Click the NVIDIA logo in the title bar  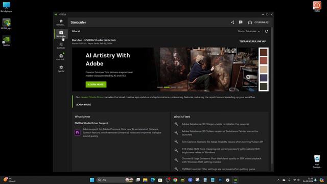tap(56, 15)
